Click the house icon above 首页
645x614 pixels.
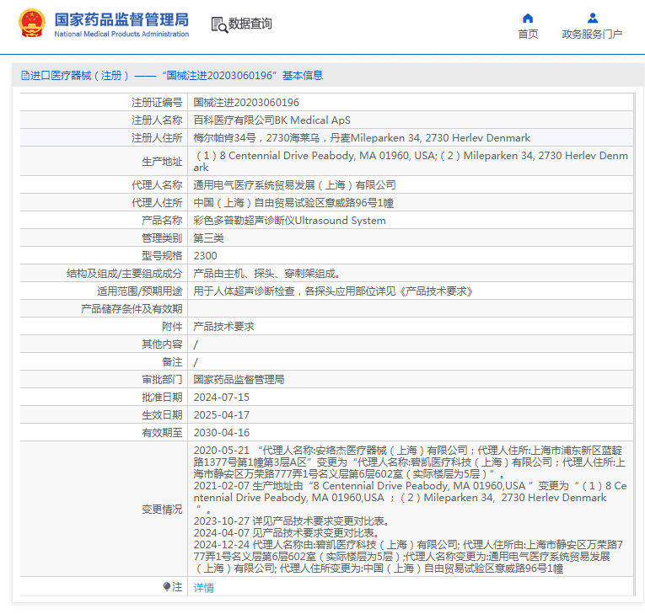pyautogui.click(x=528, y=18)
